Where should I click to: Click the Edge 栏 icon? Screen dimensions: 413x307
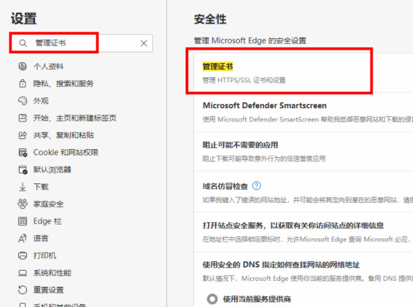pyautogui.click(x=23, y=221)
